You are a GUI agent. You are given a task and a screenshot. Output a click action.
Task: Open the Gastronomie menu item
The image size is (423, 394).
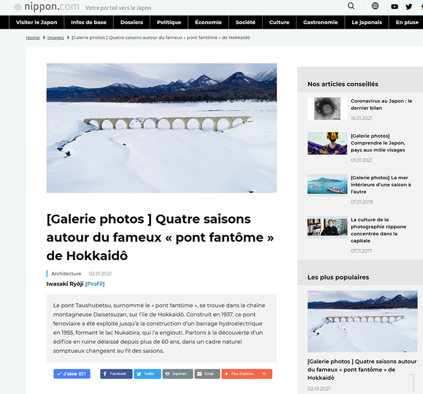point(321,22)
